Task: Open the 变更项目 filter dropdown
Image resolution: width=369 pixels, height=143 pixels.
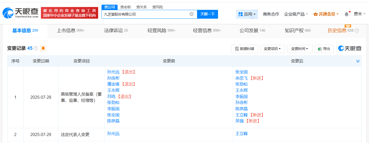Action: tap(272, 49)
